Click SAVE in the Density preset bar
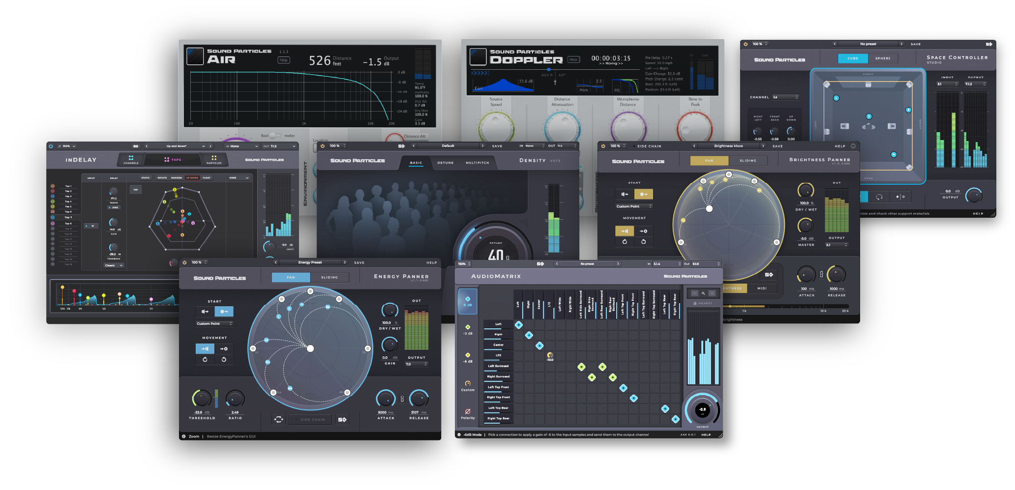This screenshot has width=1015, height=490. point(497,146)
